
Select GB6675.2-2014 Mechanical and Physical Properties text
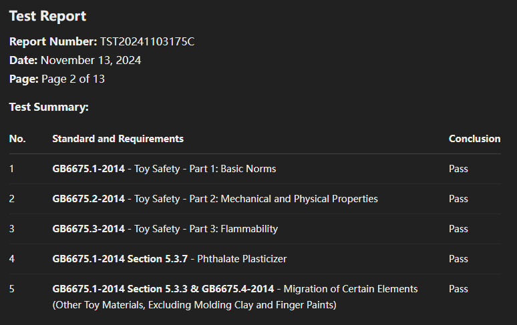pyautogui.click(x=215, y=199)
